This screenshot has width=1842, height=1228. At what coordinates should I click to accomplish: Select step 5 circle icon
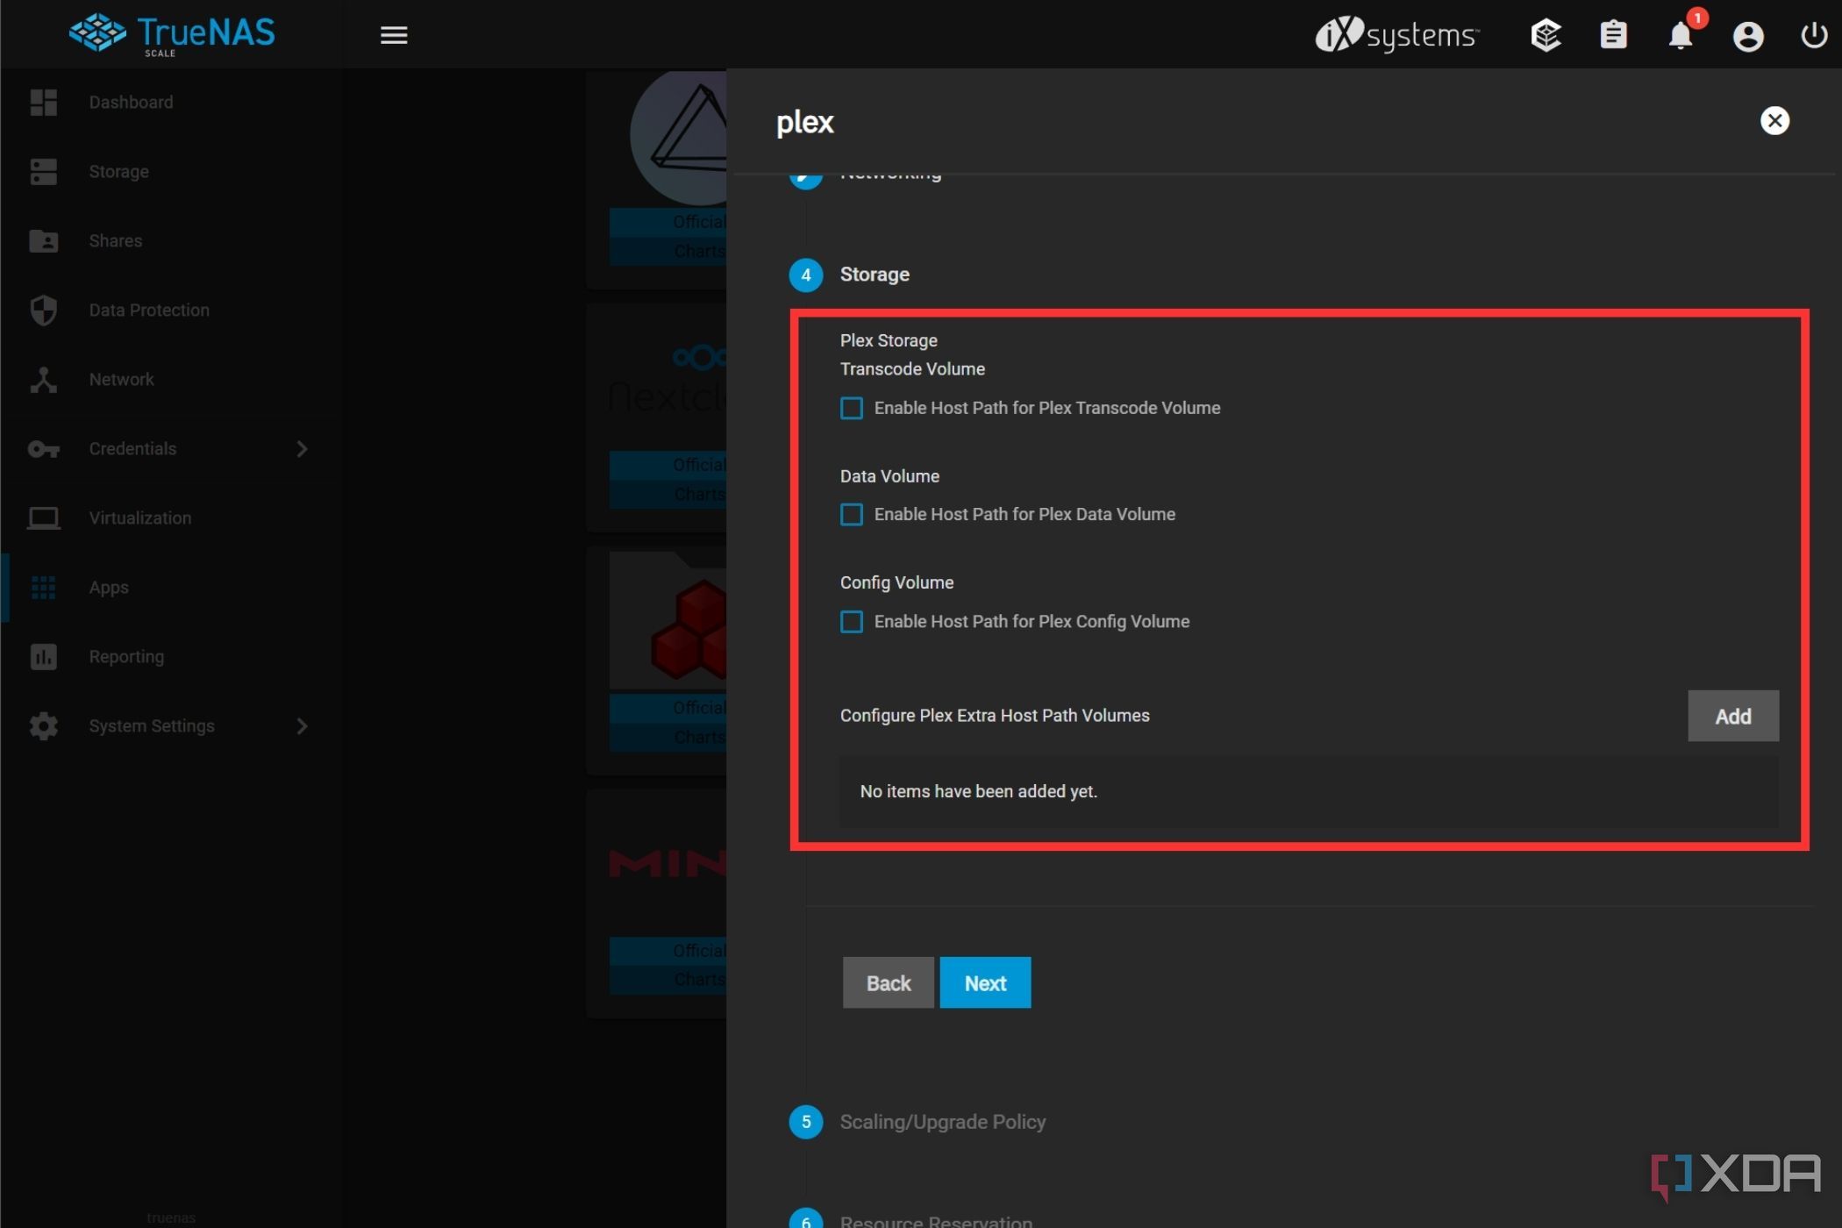(805, 1122)
